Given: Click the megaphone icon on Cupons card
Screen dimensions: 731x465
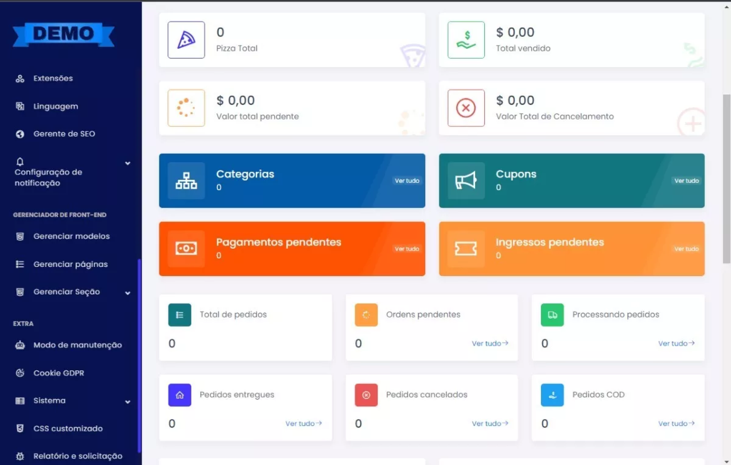Looking at the screenshot, I should pyautogui.click(x=466, y=180).
